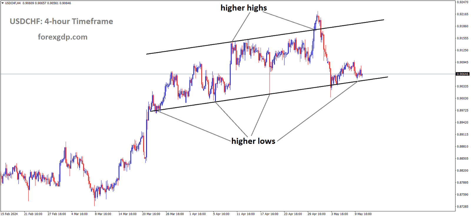Image resolution: width=471 pixels, height=217 pixels.
Task: Click time axis label 8 Mar 16:00
Action: (x=103, y=214)
